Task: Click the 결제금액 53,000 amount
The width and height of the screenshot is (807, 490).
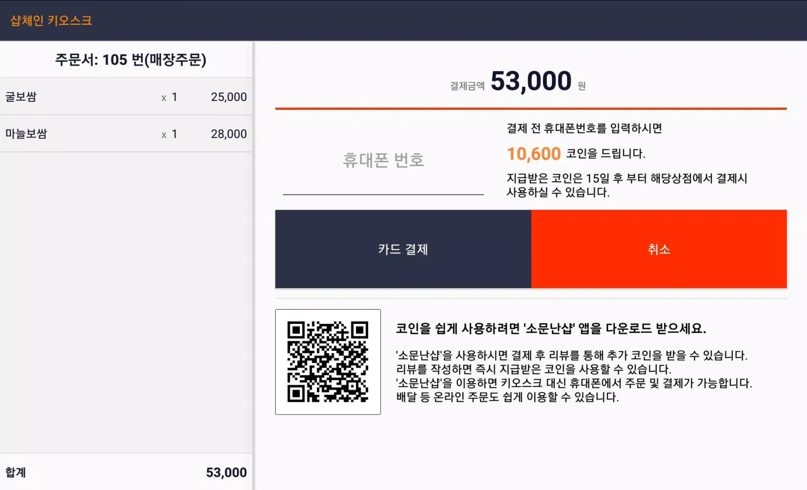Action: (531, 81)
